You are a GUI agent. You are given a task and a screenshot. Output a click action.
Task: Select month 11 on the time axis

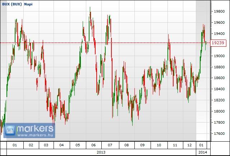pyautogui.click(x=175, y=145)
